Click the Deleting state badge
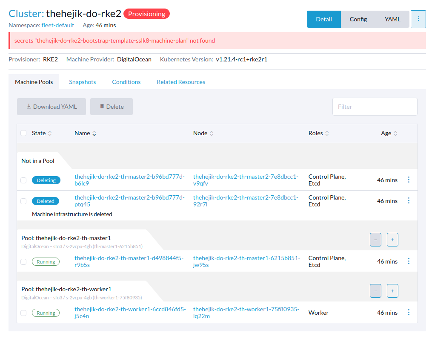The width and height of the screenshot is (432, 342). [46, 180]
